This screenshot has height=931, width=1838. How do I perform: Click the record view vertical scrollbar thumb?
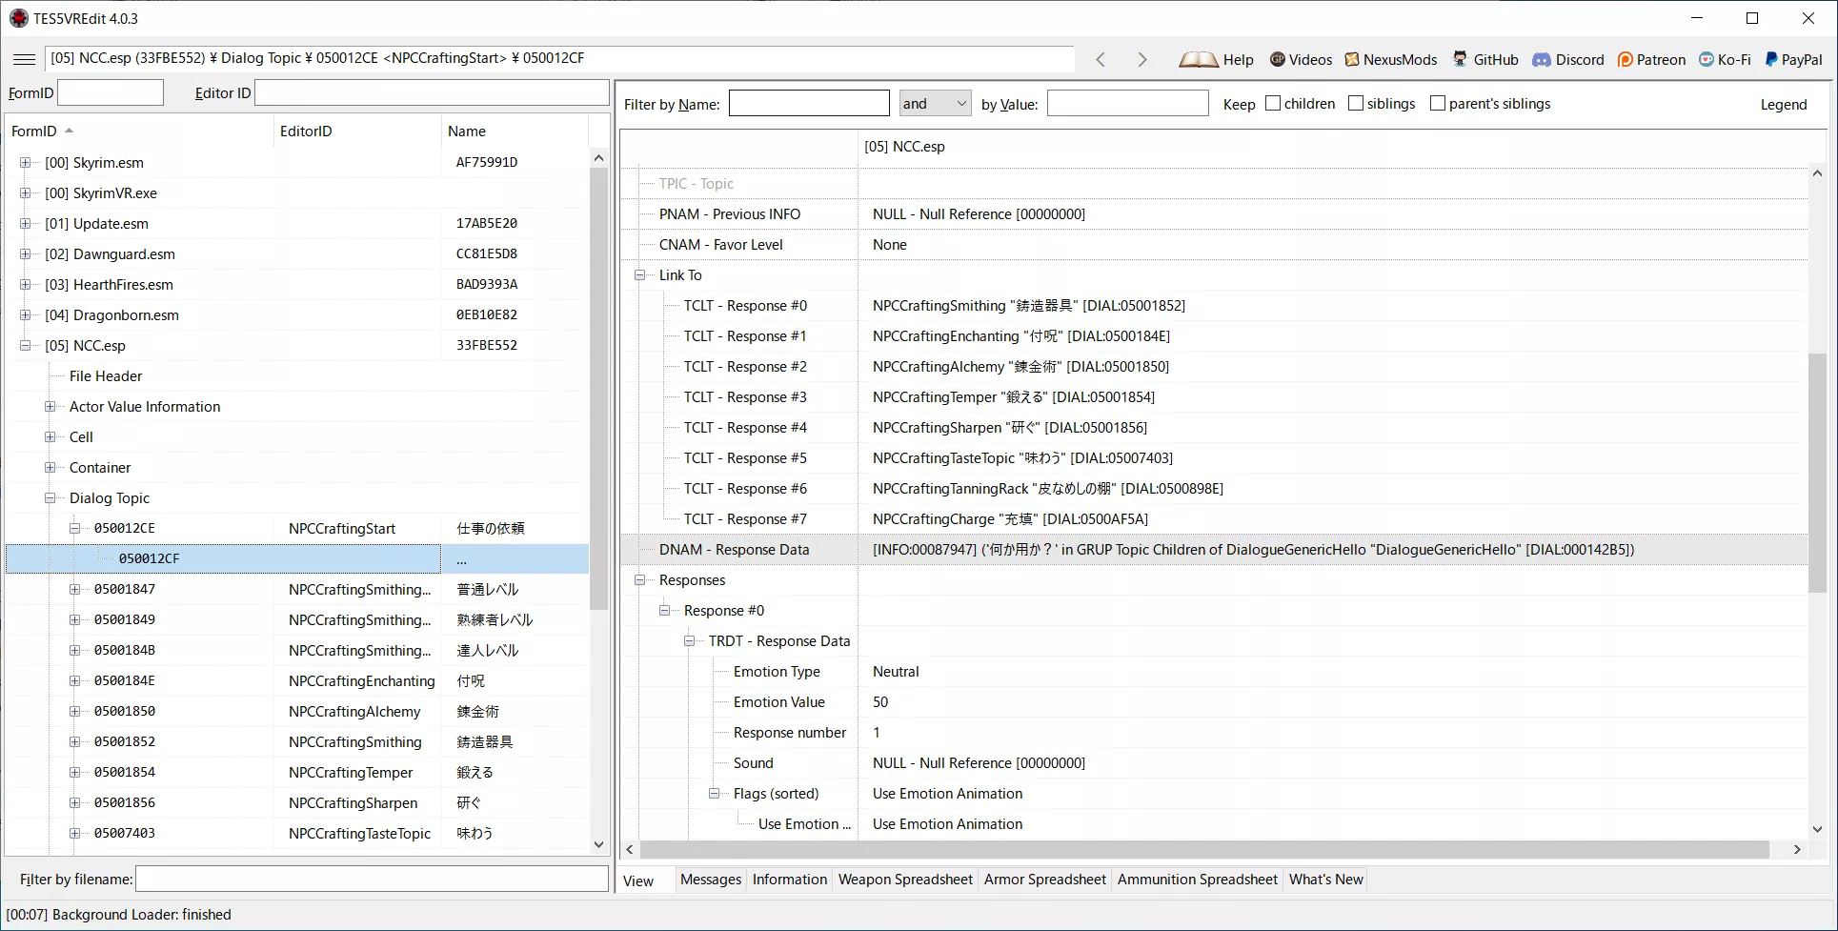1817,474
